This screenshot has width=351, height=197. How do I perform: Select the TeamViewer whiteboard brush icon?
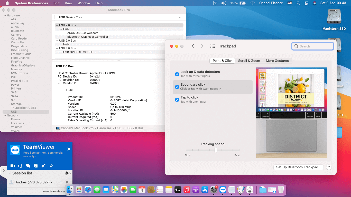43,166
